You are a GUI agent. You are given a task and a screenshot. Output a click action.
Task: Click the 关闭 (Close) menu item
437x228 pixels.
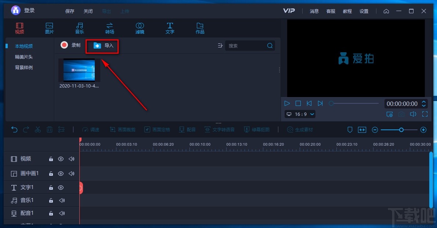pyautogui.click(x=88, y=11)
